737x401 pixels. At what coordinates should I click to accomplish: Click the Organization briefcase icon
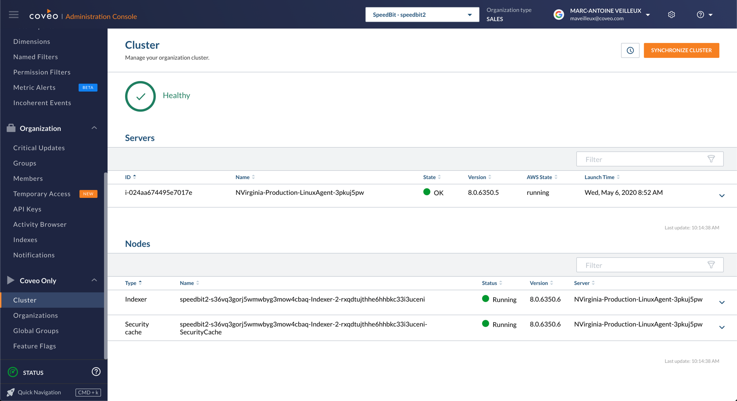(11, 128)
